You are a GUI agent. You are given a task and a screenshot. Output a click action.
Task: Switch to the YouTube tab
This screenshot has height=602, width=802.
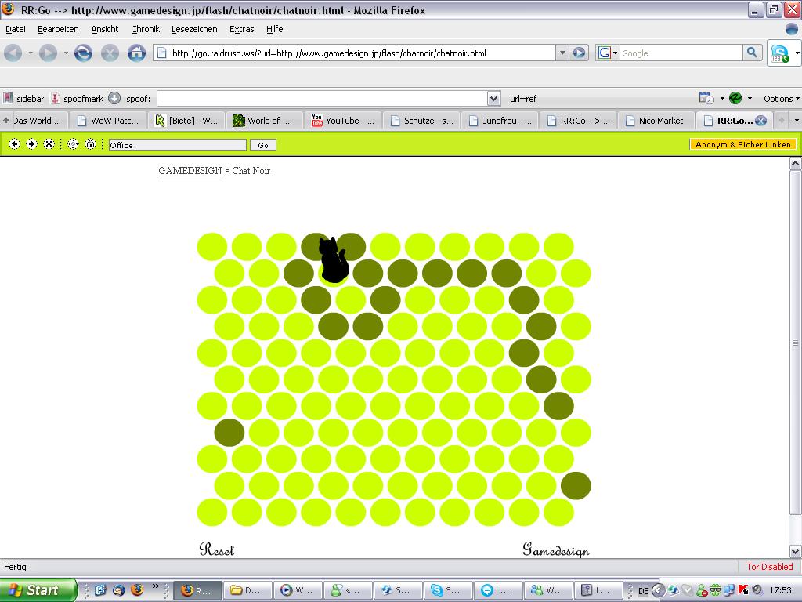click(343, 120)
